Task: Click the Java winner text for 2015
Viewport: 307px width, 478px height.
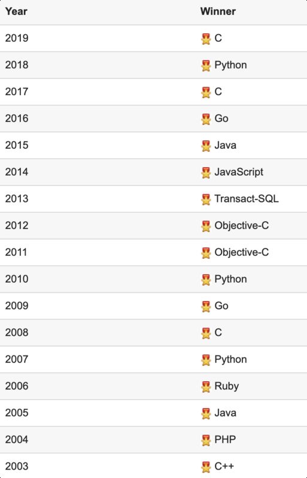Action: tap(225, 145)
